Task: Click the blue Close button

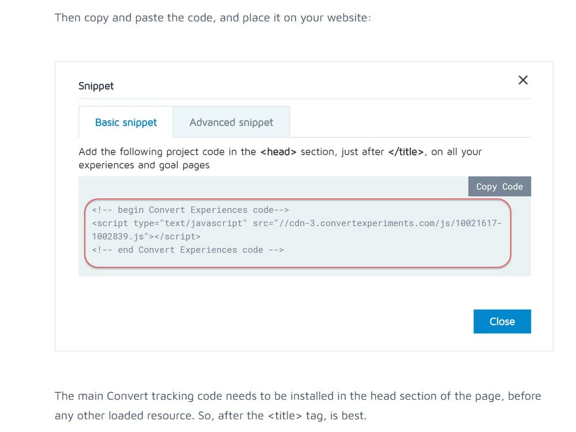Action: (x=502, y=321)
